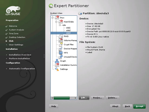Click the 'File System: Ext4' line
The width and height of the screenshot is (149, 112).
click(95, 47)
